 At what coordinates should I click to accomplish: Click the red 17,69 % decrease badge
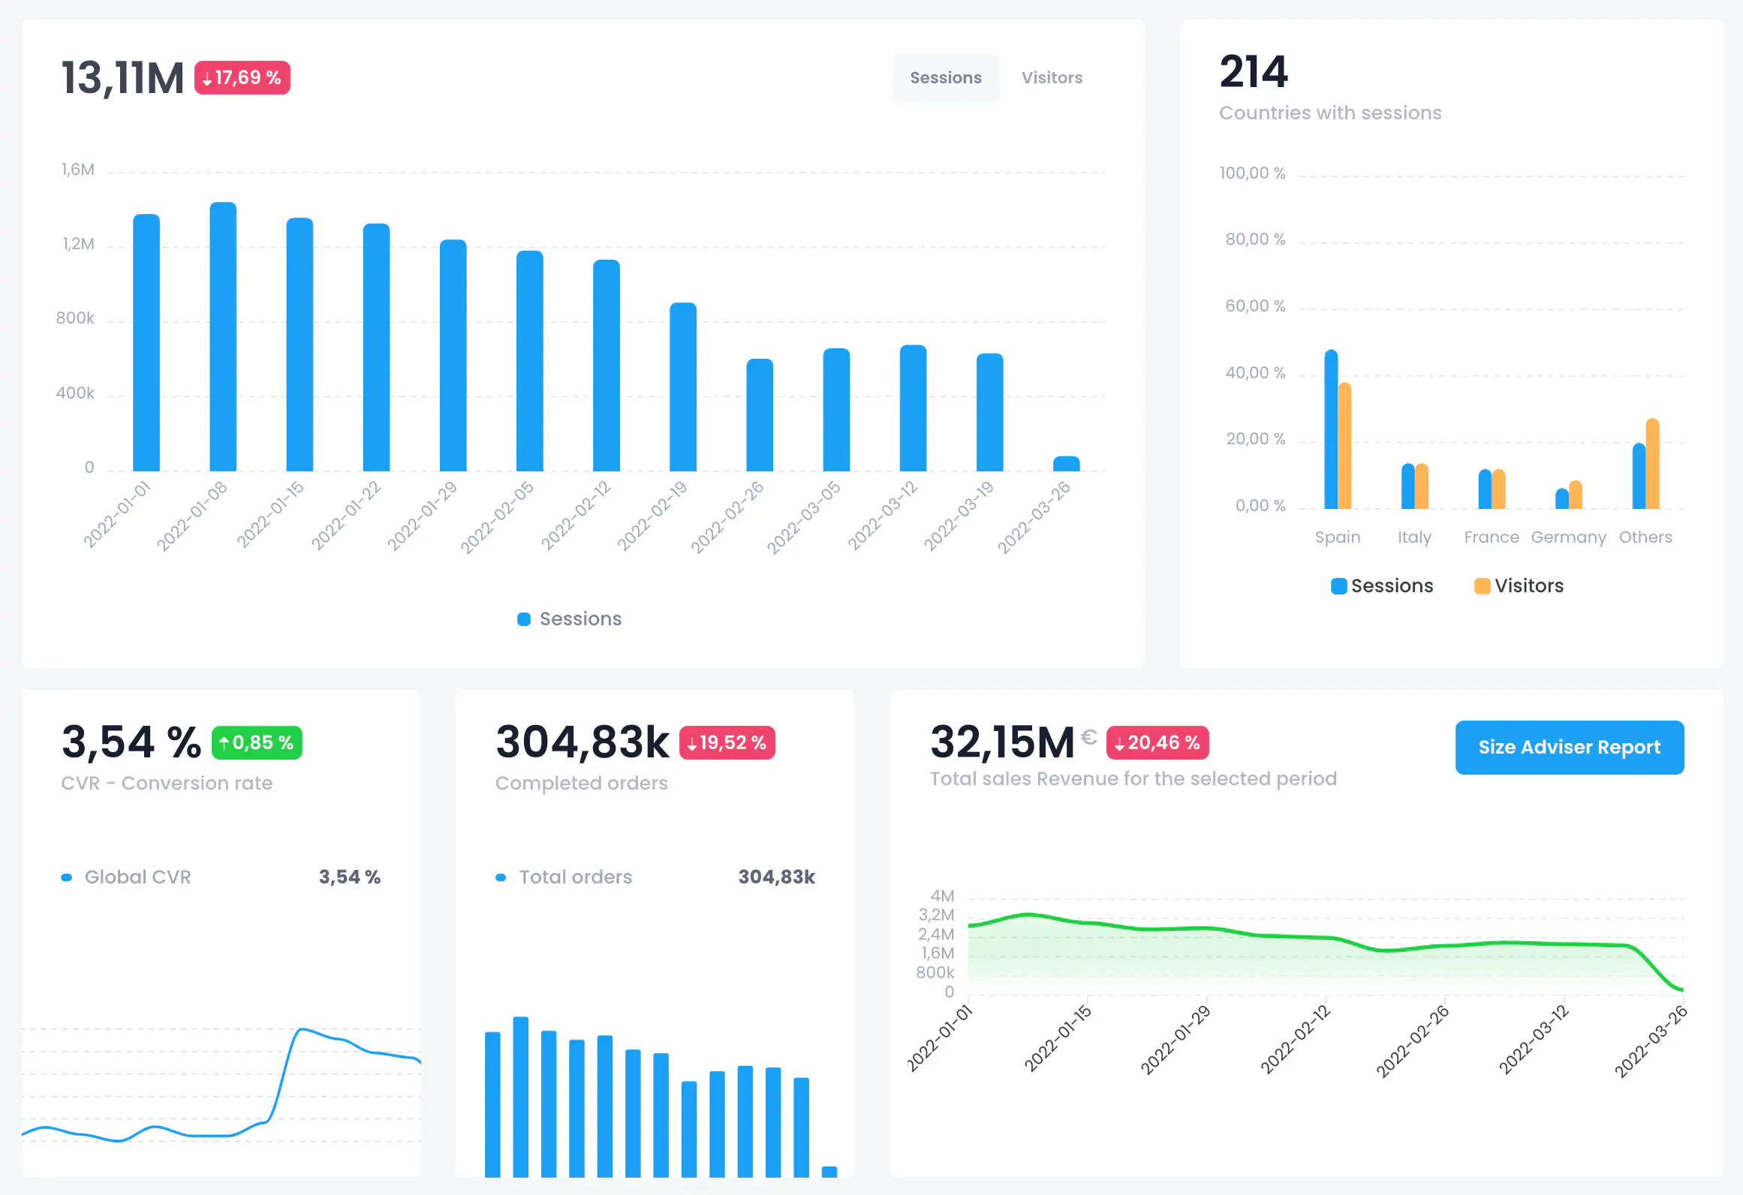[242, 77]
